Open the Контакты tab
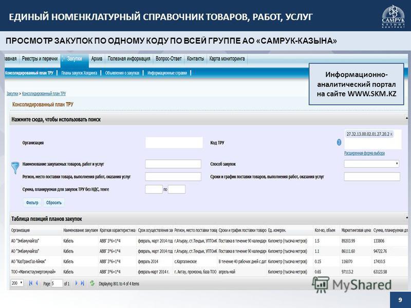This screenshot has height=308, width=411. [x=195, y=59]
